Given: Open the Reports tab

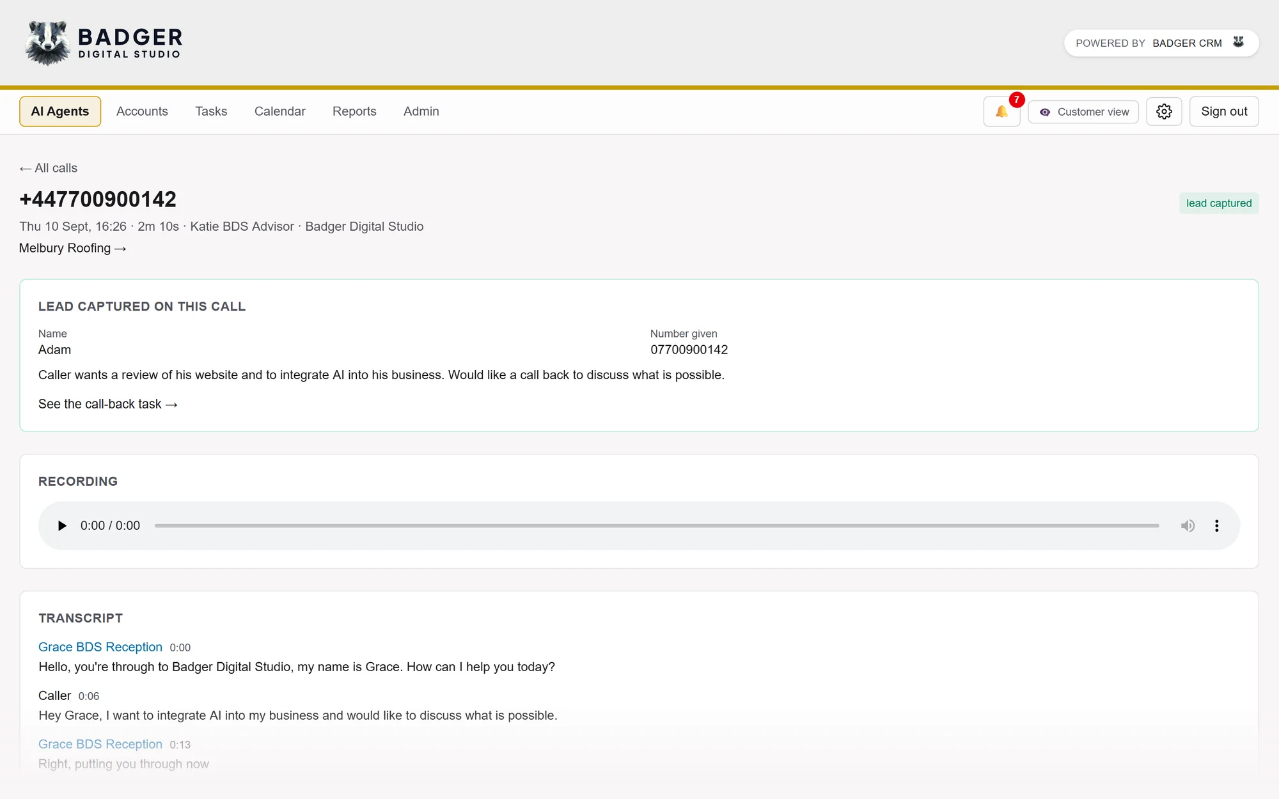Looking at the screenshot, I should 354,111.
